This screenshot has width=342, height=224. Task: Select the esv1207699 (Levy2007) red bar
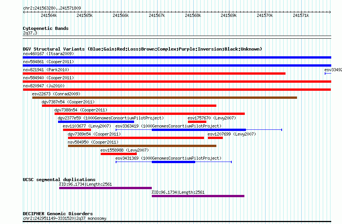(x=215, y=138)
